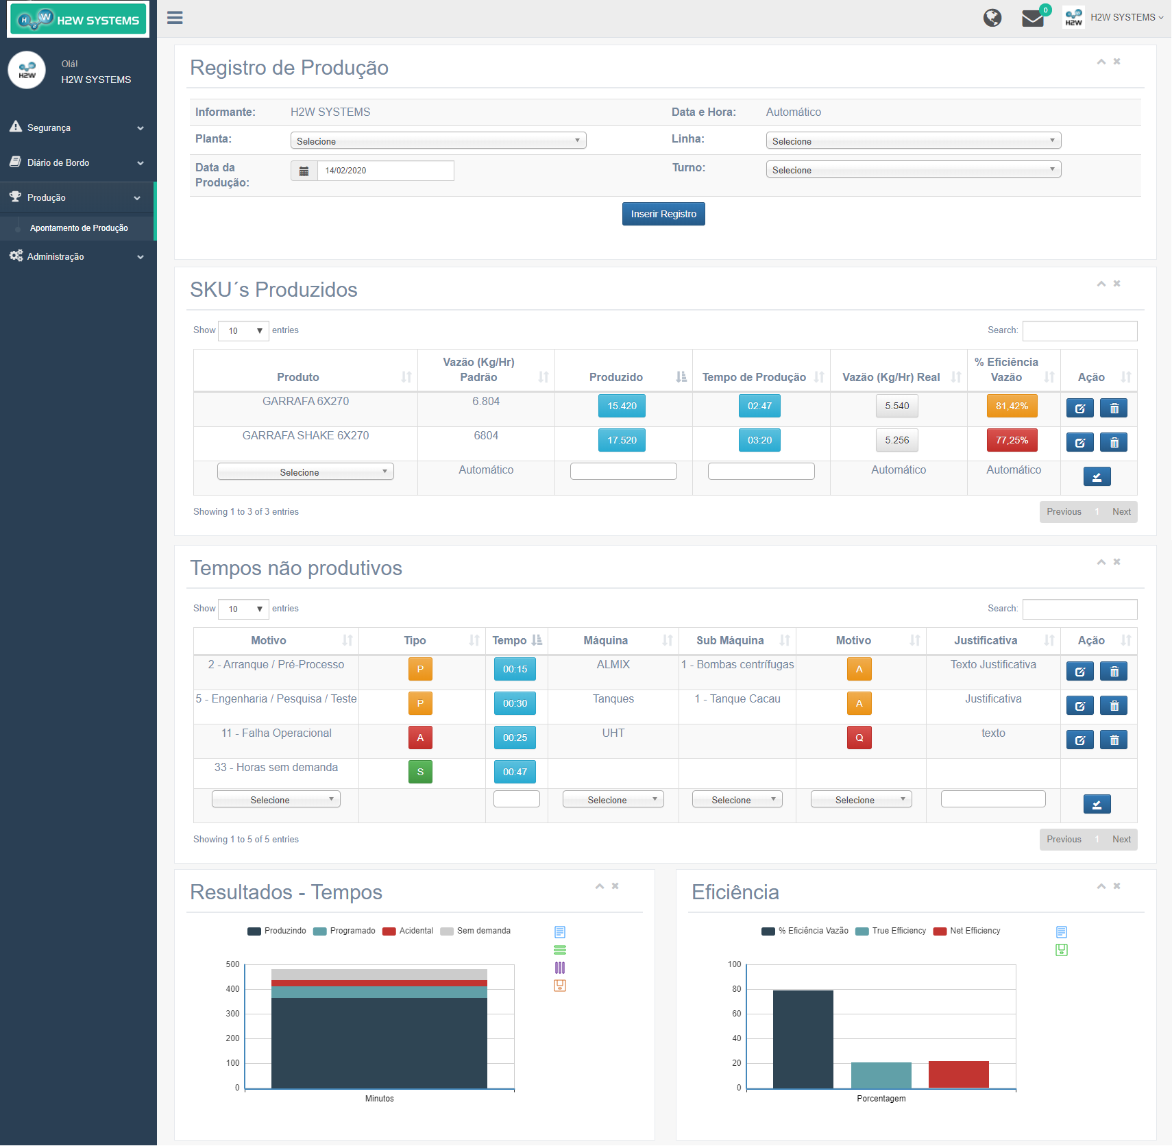Click the globe icon in the header
The height and width of the screenshot is (1146, 1172).
992,18
